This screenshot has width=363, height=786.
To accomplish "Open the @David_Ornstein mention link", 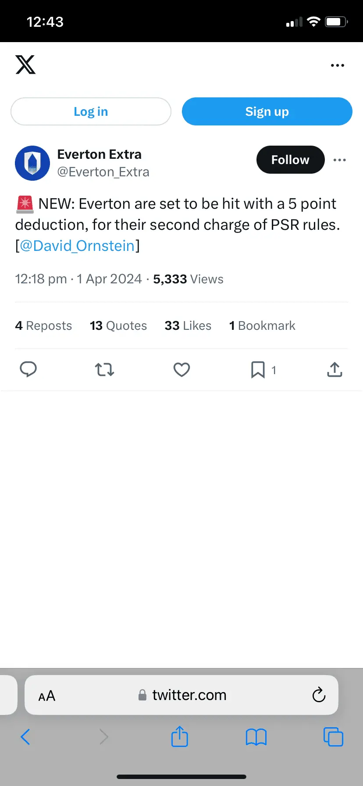I will point(77,246).
